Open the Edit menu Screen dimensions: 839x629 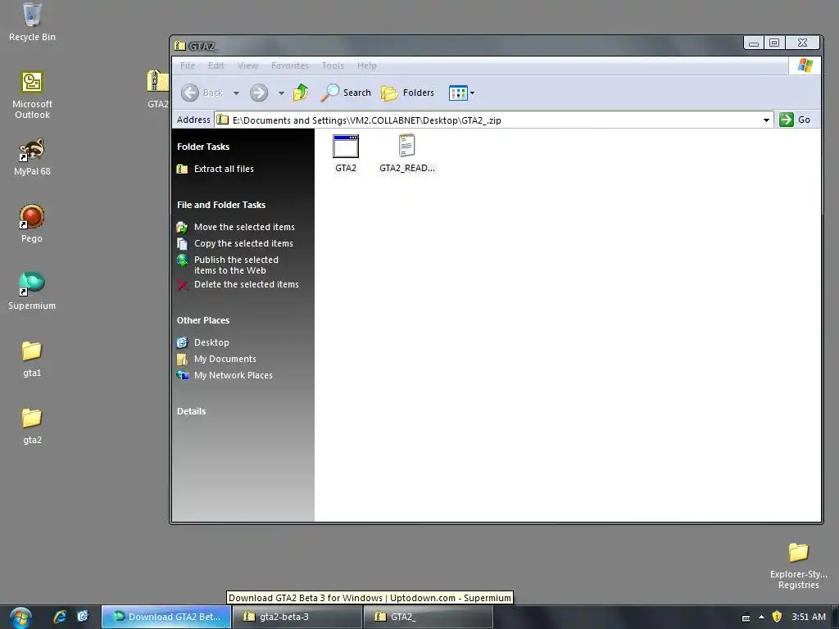pyautogui.click(x=216, y=66)
